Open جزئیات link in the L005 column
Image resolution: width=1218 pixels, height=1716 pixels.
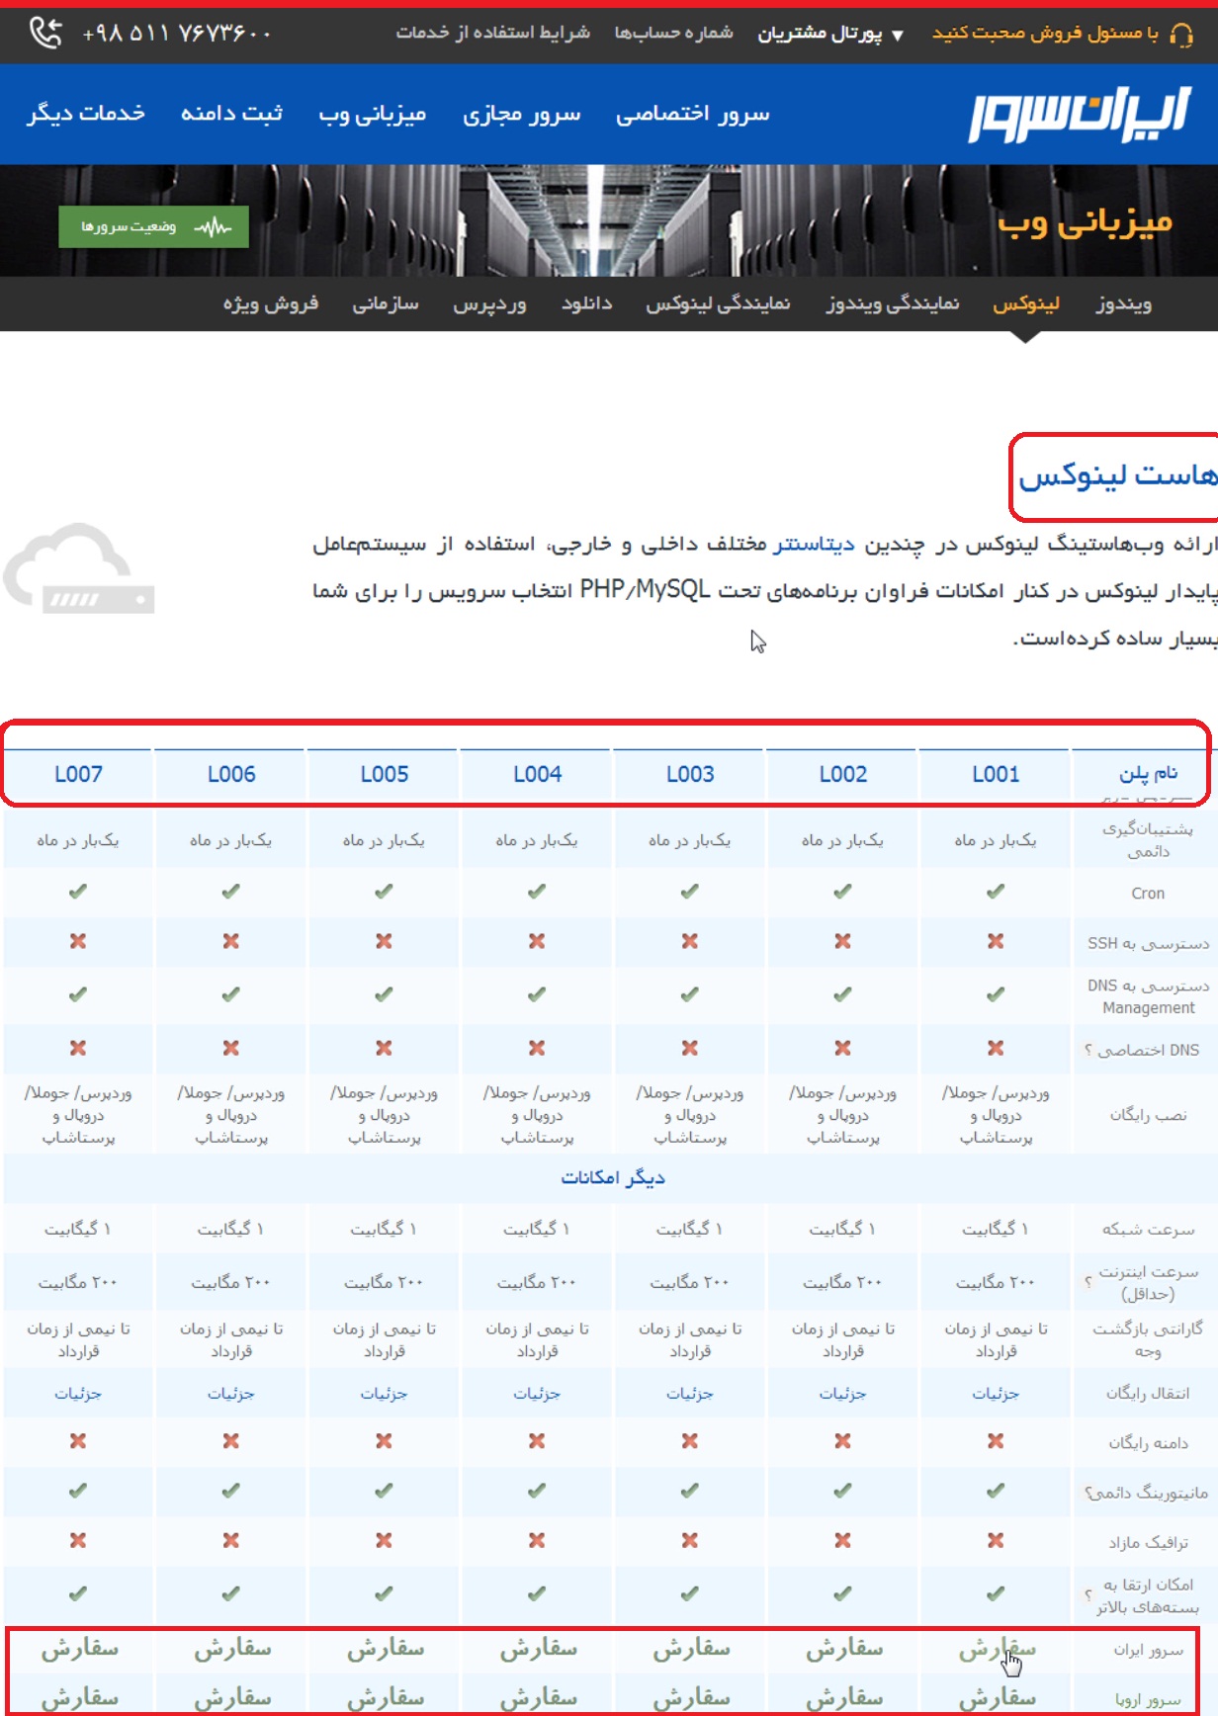click(384, 1393)
